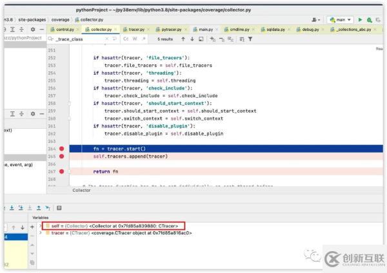Switch to the tracer.py tab
387x273 pixels.
pyautogui.click(x=134, y=30)
